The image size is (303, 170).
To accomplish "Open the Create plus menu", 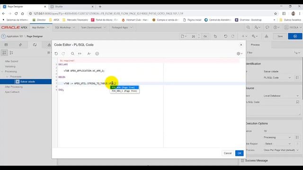I will pyautogui.click(x=244, y=36).
